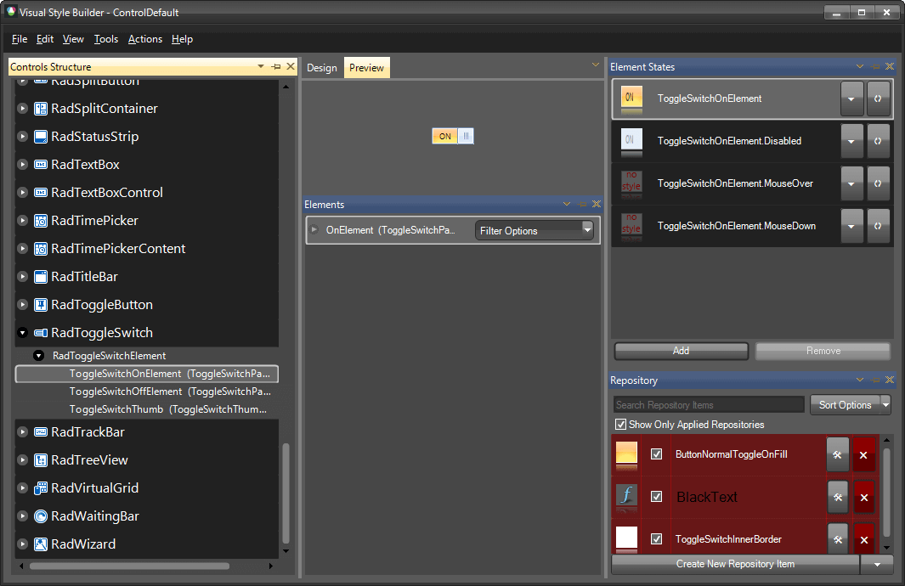The width and height of the screenshot is (905, 586).
Task: Open the Filter Options dropdown in Elements panel
Action: tap(586, 229)
